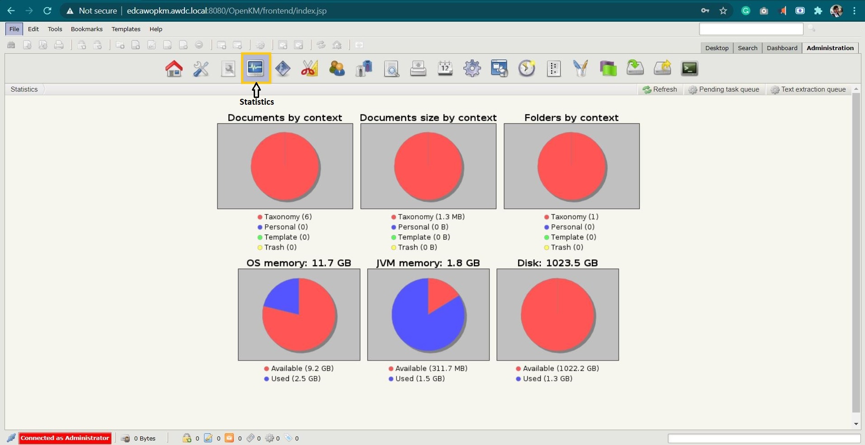Open the File menu
This screenshot has width=865, height=445.
(14, 29)
